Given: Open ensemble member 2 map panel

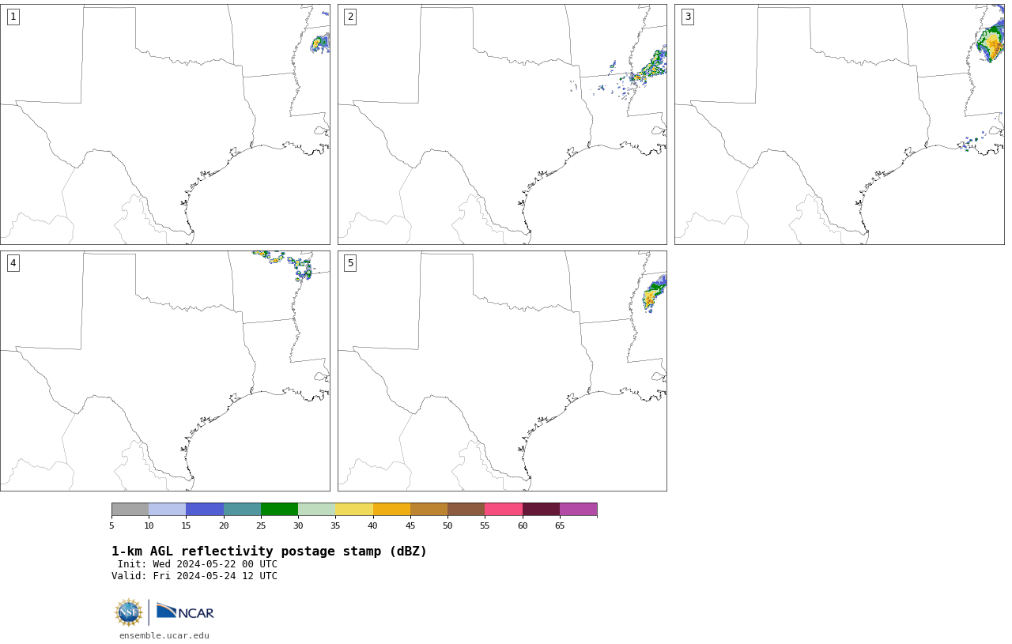Looking at the screenshot, I should 502,124.
